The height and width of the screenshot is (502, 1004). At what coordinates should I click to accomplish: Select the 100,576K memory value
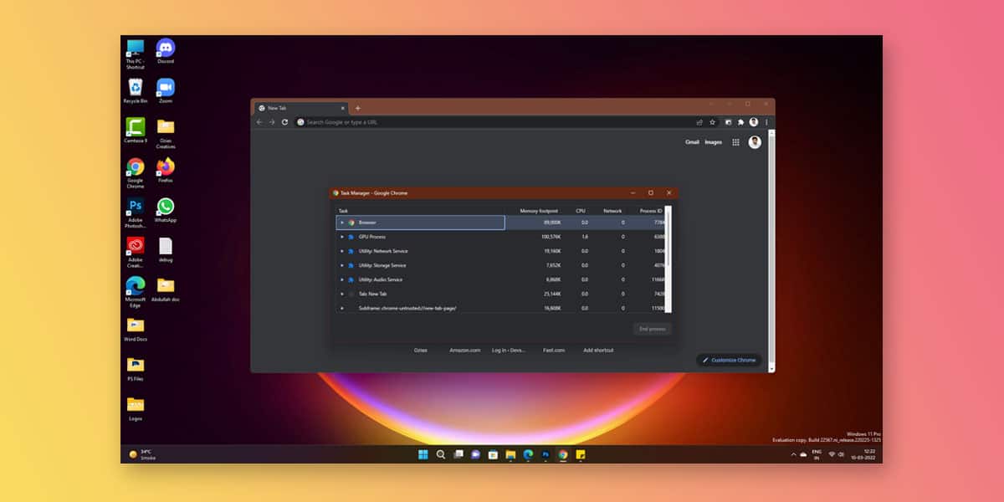pyautogui.click(x=551, y=237)
